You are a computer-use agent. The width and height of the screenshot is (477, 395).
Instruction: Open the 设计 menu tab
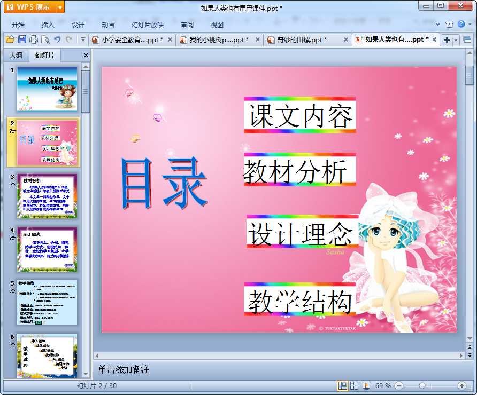pyautogui.click(x=78, y=25)
